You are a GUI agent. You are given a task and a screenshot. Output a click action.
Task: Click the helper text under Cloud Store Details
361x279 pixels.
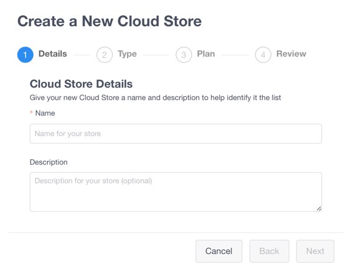click(x=156, y=98)
